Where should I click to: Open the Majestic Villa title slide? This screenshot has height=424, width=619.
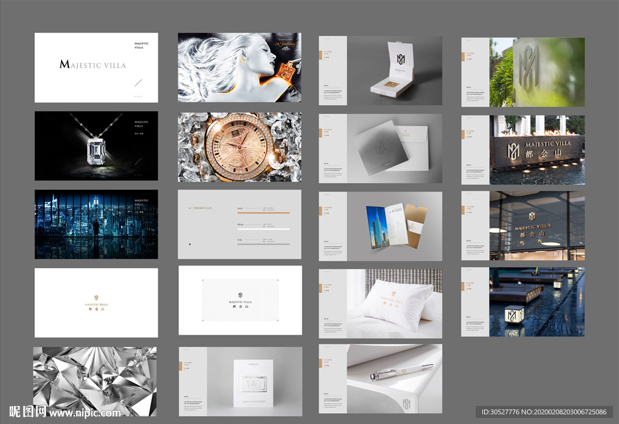pos(96,67)
